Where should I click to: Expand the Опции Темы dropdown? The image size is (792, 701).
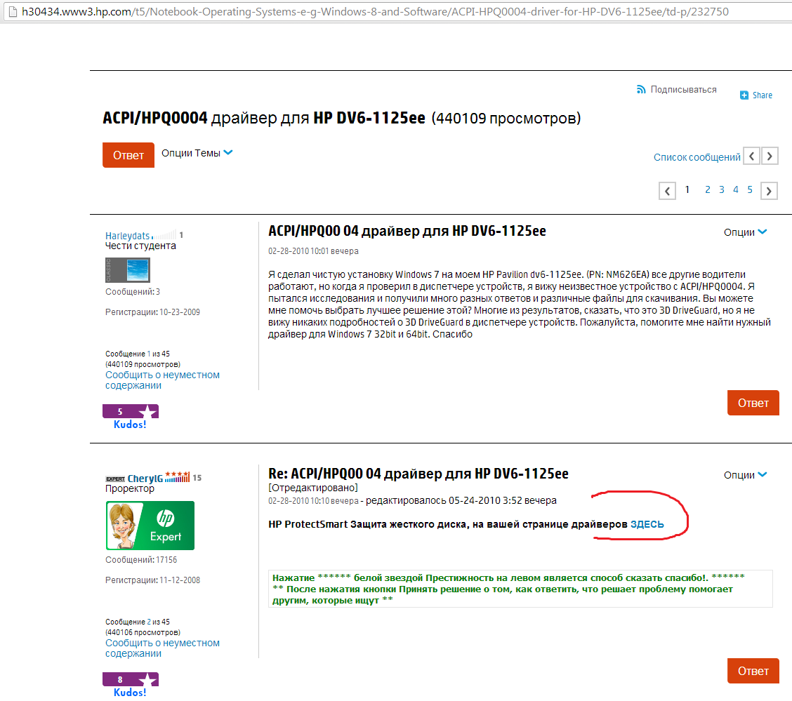point(197,153)
